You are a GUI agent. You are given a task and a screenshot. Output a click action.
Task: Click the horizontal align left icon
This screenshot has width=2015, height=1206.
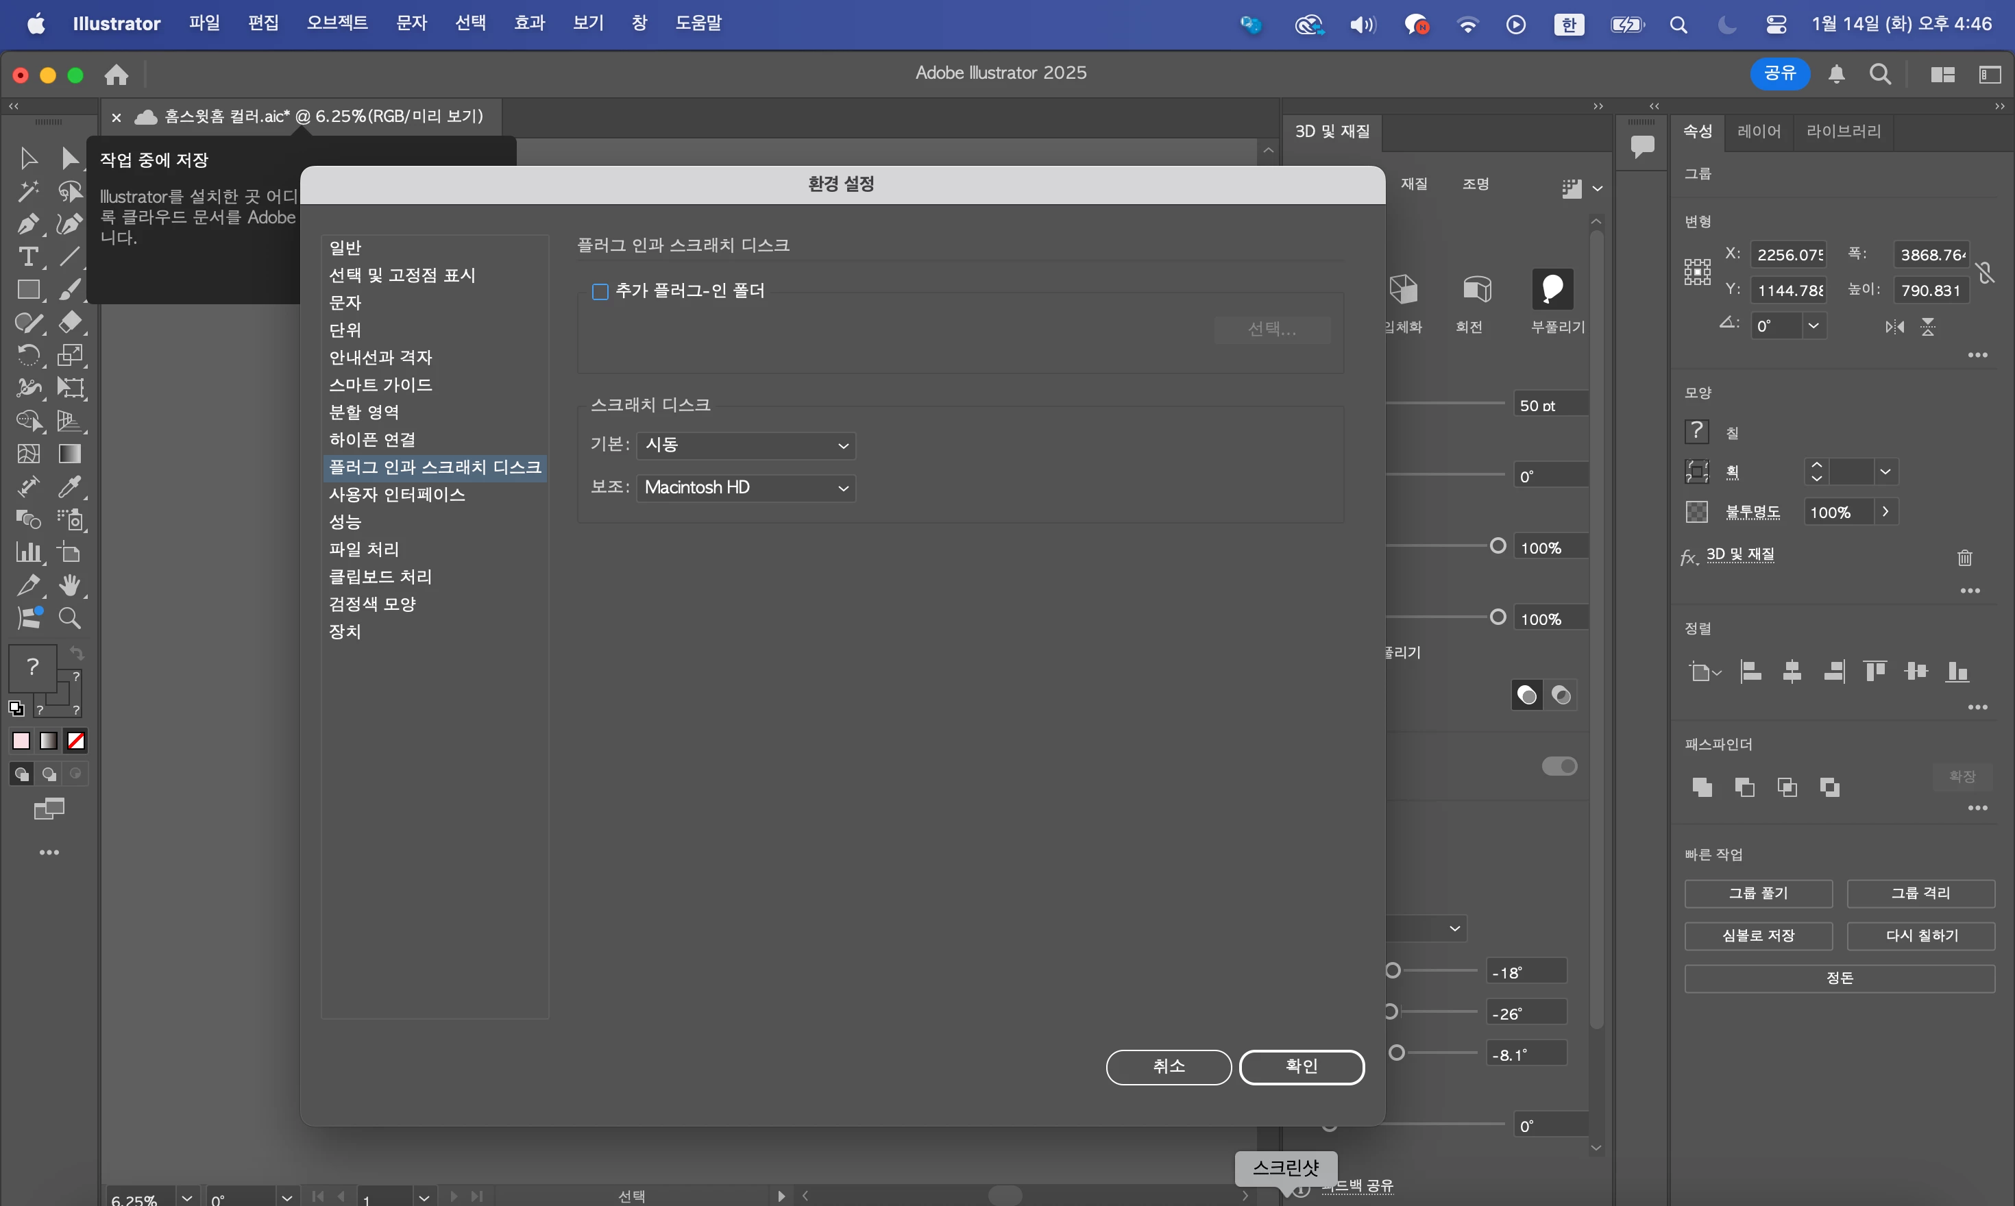(1750, 672)
